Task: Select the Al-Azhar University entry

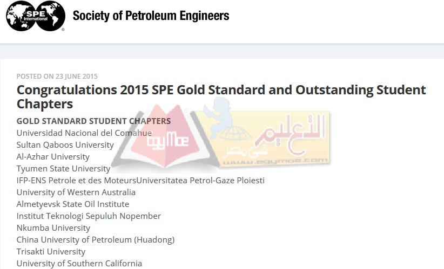Action: (x=53, y=156)
